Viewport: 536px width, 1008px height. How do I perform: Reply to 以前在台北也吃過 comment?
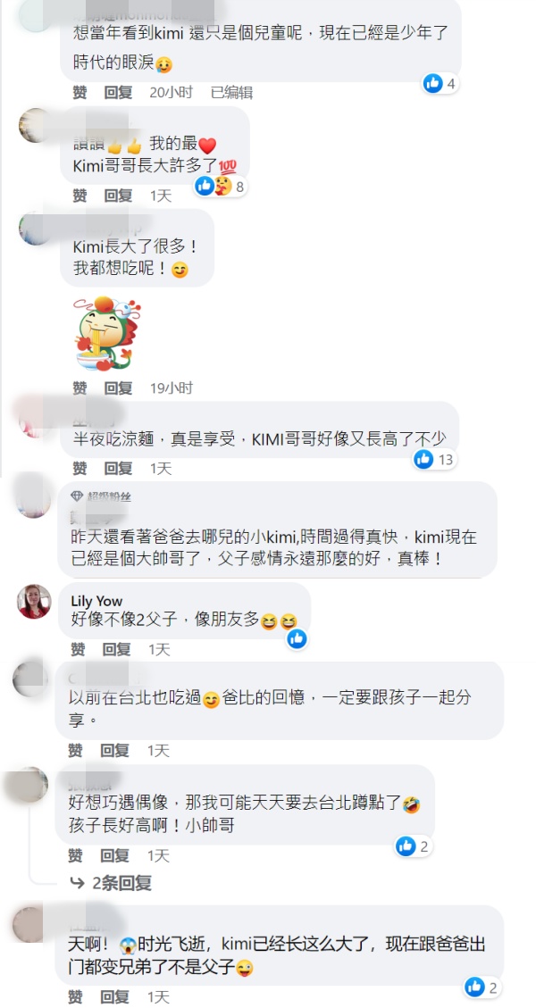pyautogui.click(x=114, y=750)
